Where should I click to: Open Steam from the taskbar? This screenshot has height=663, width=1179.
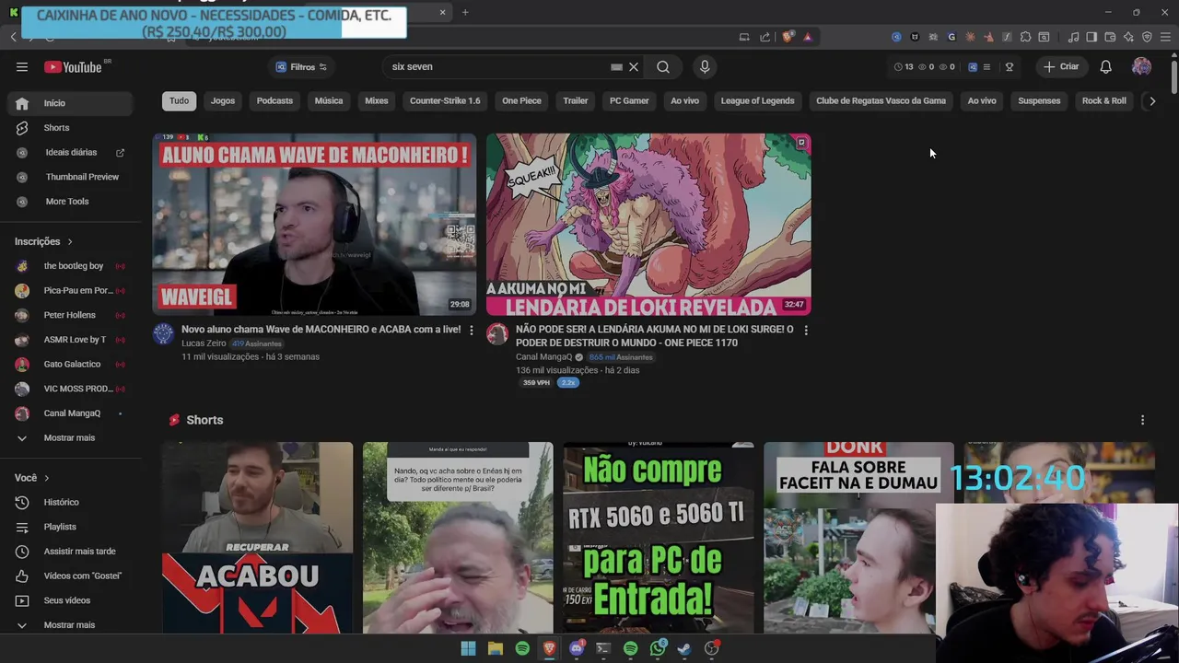[684, 648]
